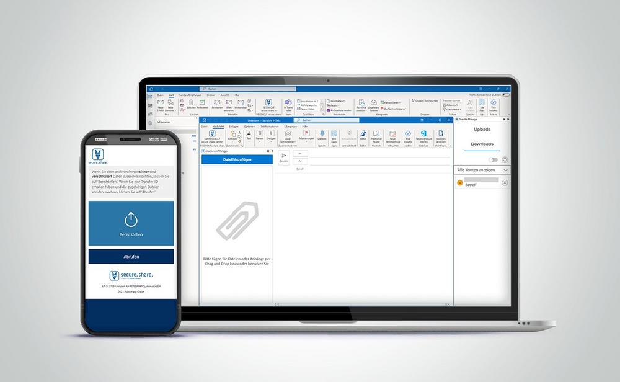Open the Start tab in main Outlook
The width and height of the screenshot is (620, 382).
click(x=171, y=95)
